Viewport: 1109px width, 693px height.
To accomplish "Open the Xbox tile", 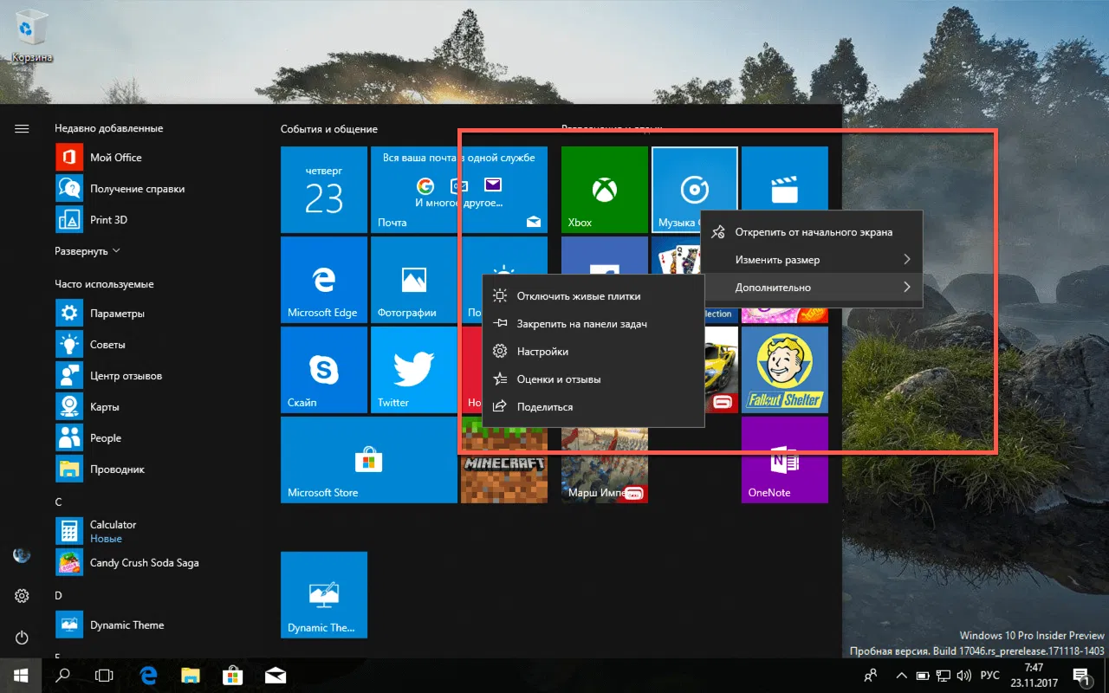I will pyautogui.click(x=604, y=189).
